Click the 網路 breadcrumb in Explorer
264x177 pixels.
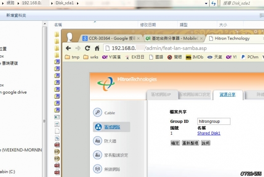(x=10, y=3)
